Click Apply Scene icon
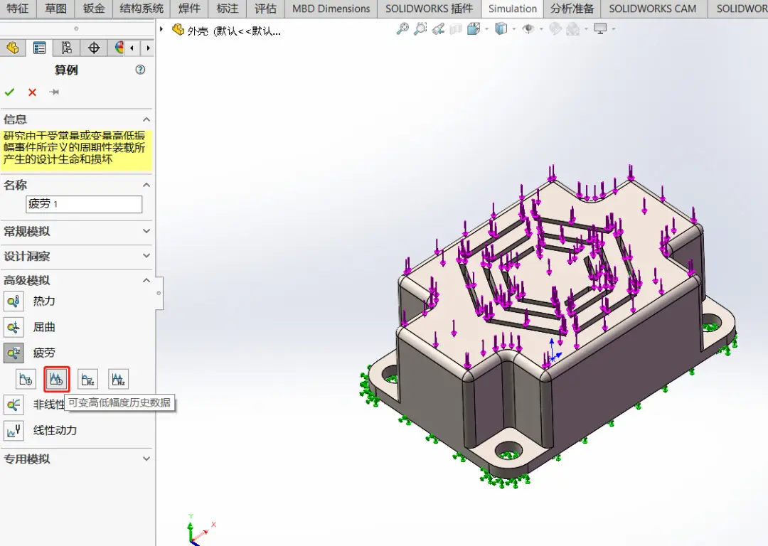Screen dimensions: 768x546 tap(573, 29)
